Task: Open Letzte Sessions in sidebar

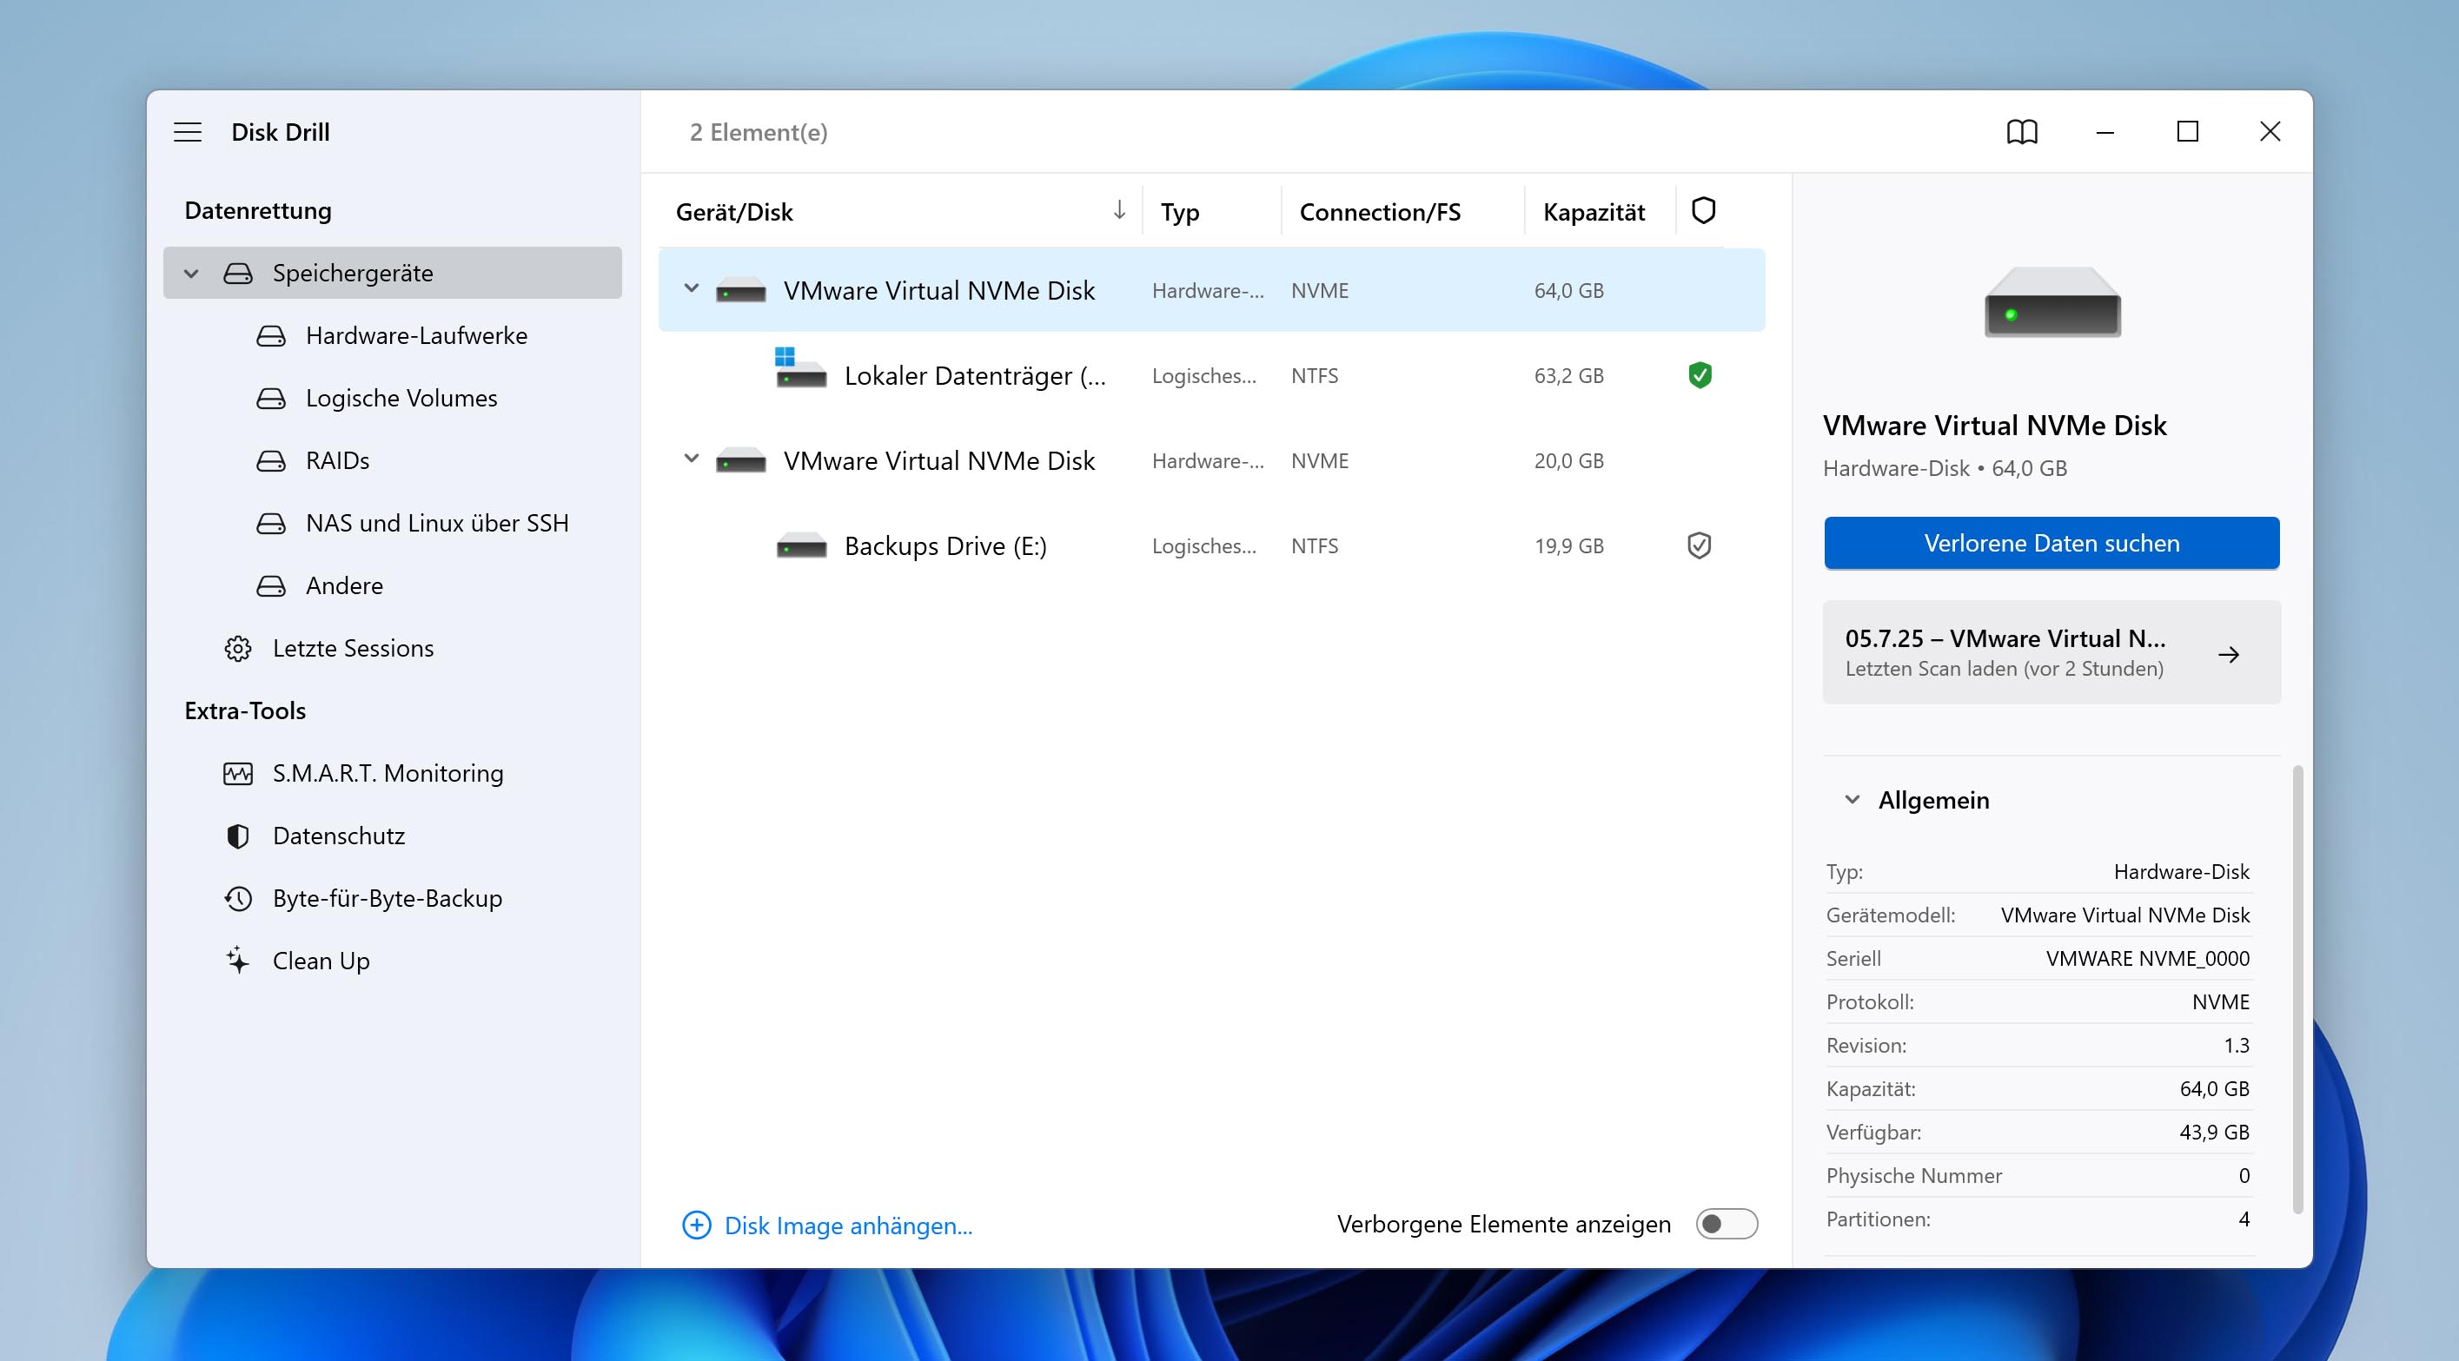Action: tap(391, 649)
